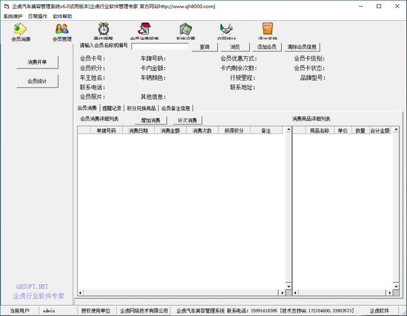Click product list scroll left arrow
This screenshot has height=316, width=407.
click(x=295, y=293)
